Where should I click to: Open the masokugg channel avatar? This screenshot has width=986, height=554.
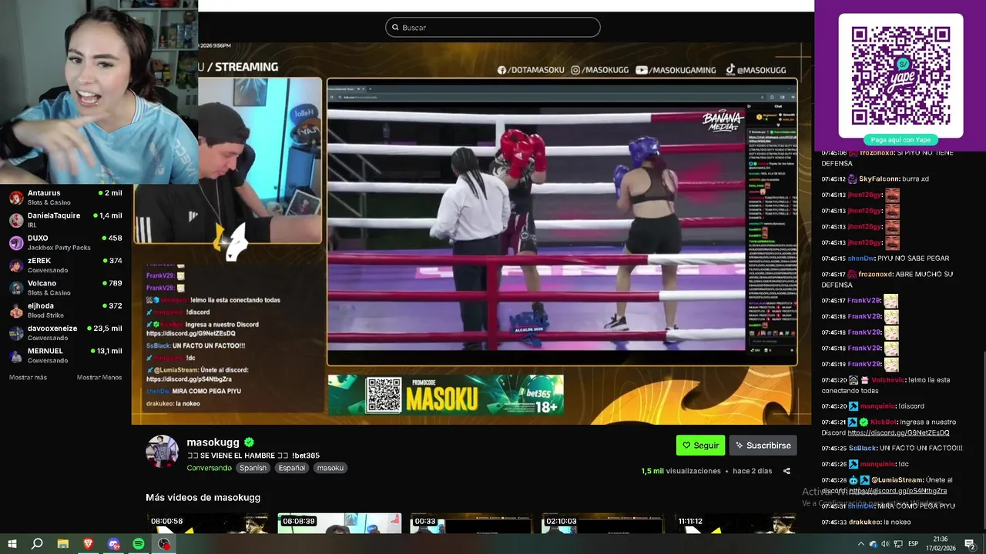point(162,451)
